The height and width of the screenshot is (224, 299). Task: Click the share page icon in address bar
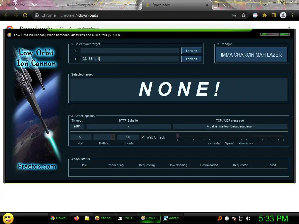(x=234, y=15)
